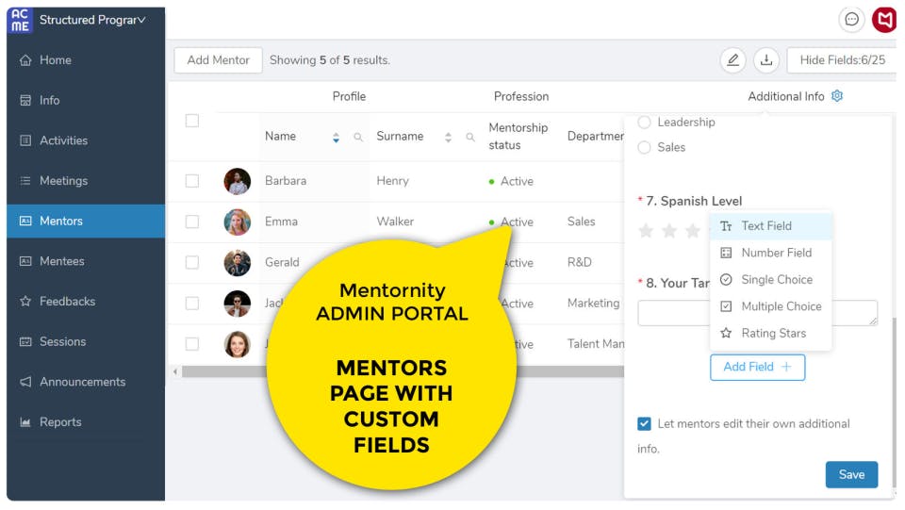Click the Sessions calendar icon
Image resolution: width=905 pixels, height=510 pixels.
point(25,341)
